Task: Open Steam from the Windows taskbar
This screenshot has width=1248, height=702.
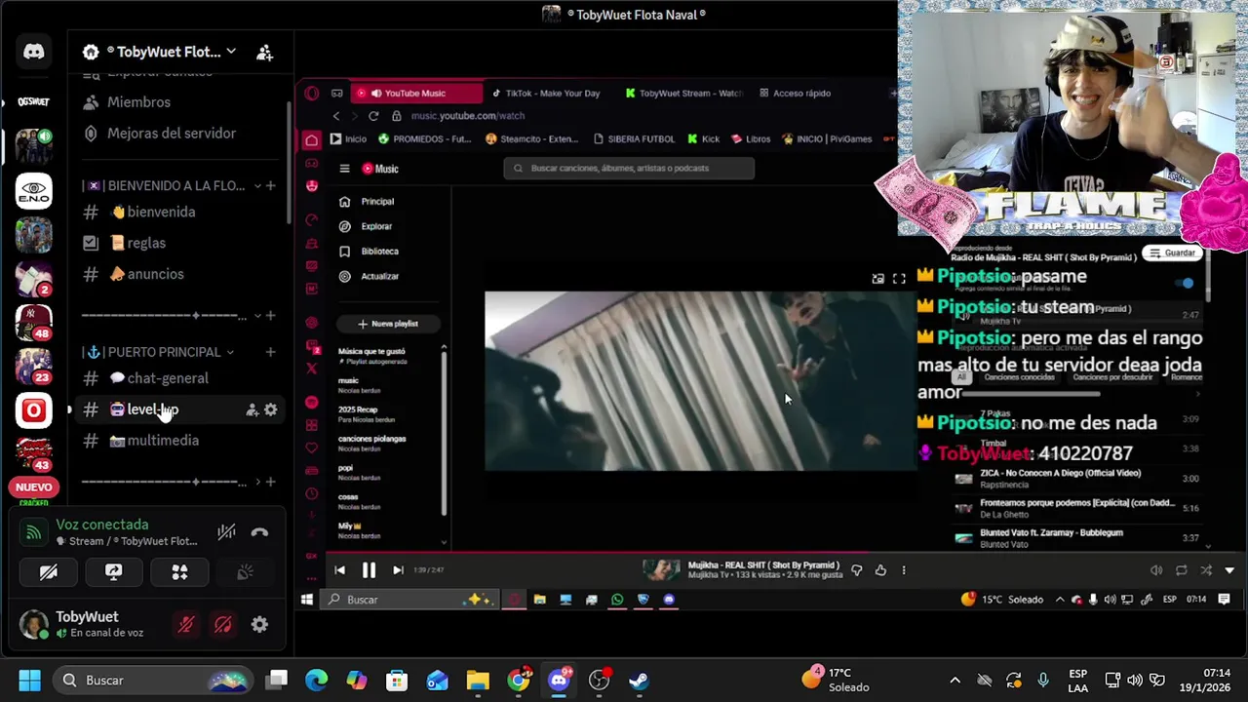Action: pyautogui.click(x=639, y=680)
